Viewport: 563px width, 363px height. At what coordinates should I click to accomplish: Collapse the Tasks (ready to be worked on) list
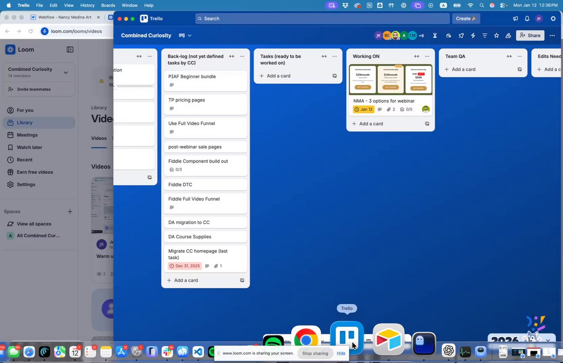[x=324, y=56]
